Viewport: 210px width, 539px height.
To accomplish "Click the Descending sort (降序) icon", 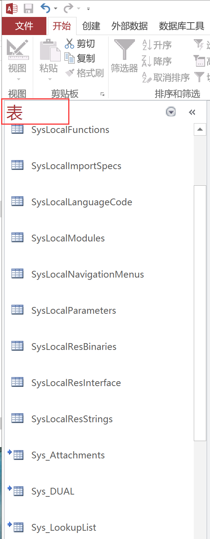I will (x=146, y=61).
